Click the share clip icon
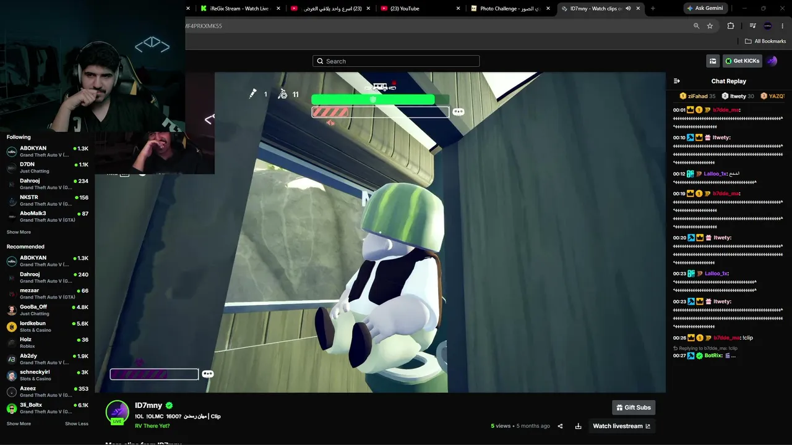Viewport: 792px width, 445px height. [x=560, y=426]
